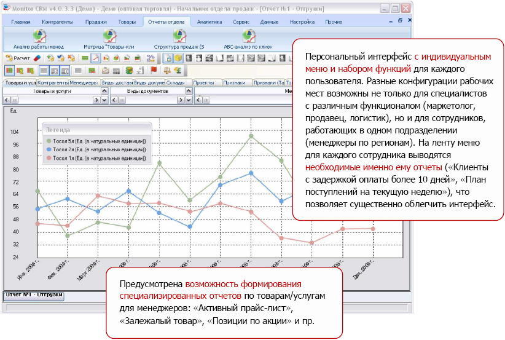The width and height of the screenshot is (505, 340).
Task: Click the balance scales icon
Action: point(167,70)
